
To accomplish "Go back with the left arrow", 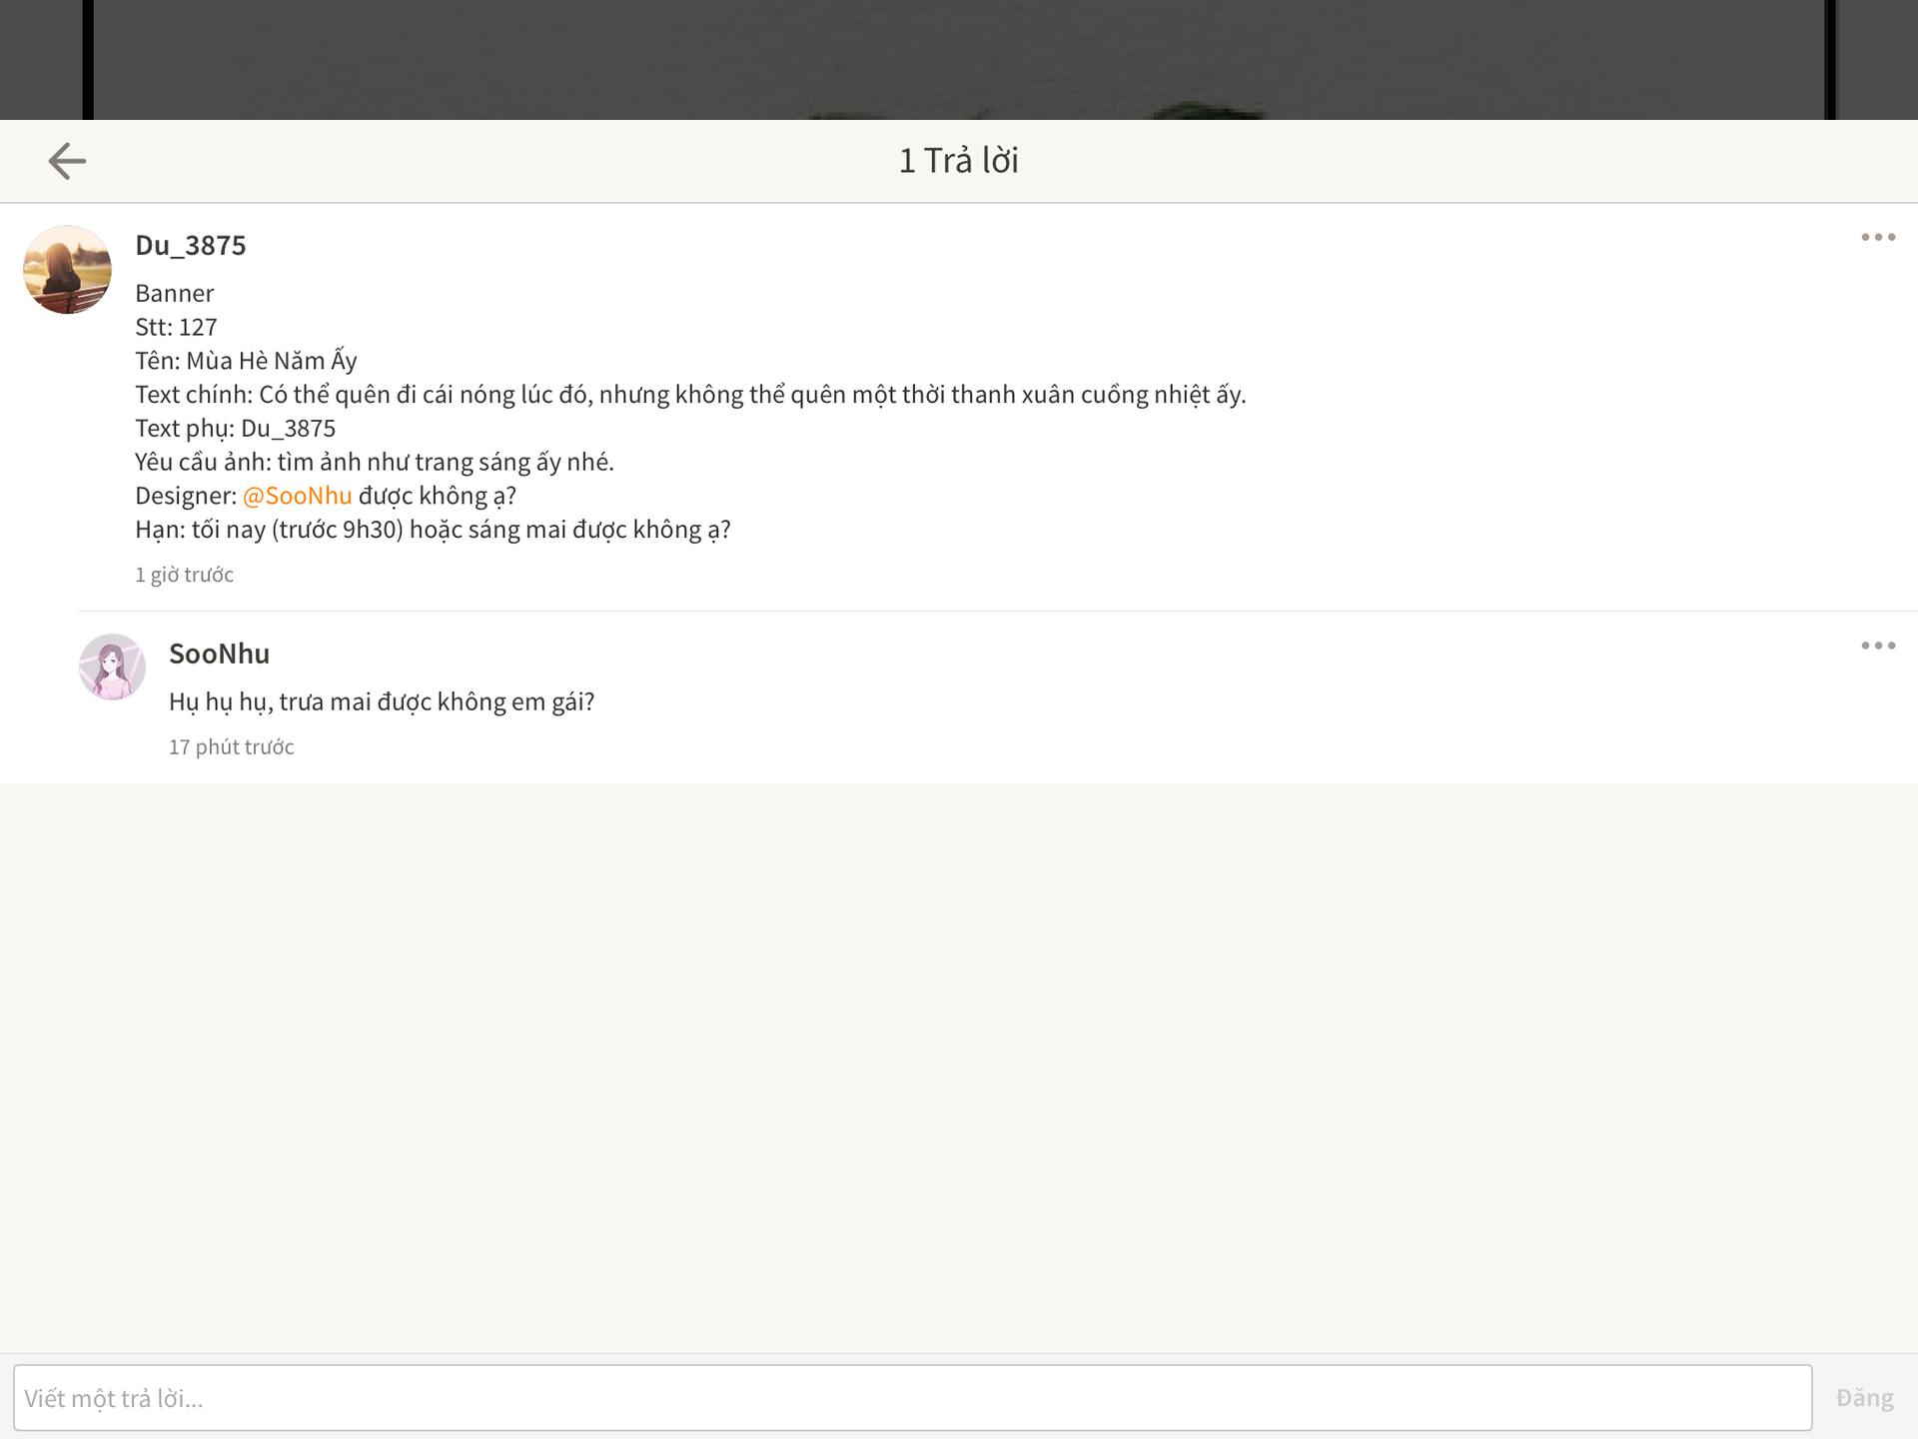I will [67, 161].
